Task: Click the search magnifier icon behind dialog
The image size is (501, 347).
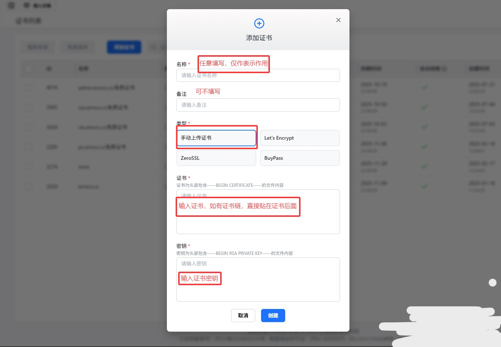Action: click(x=154, y=47)
